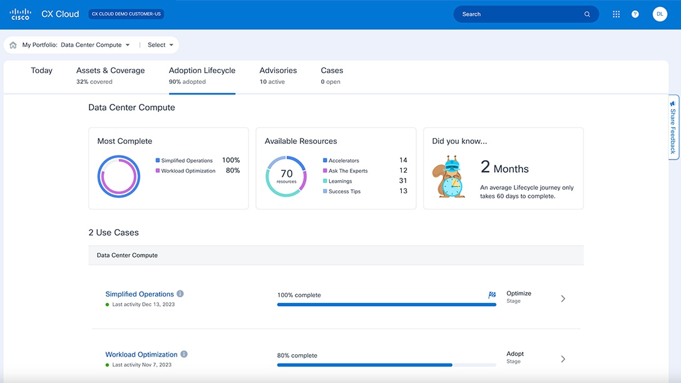
Task: Click the blue Accelerators legend swatch
Action: pyautogui.click(x=325, y=160)
